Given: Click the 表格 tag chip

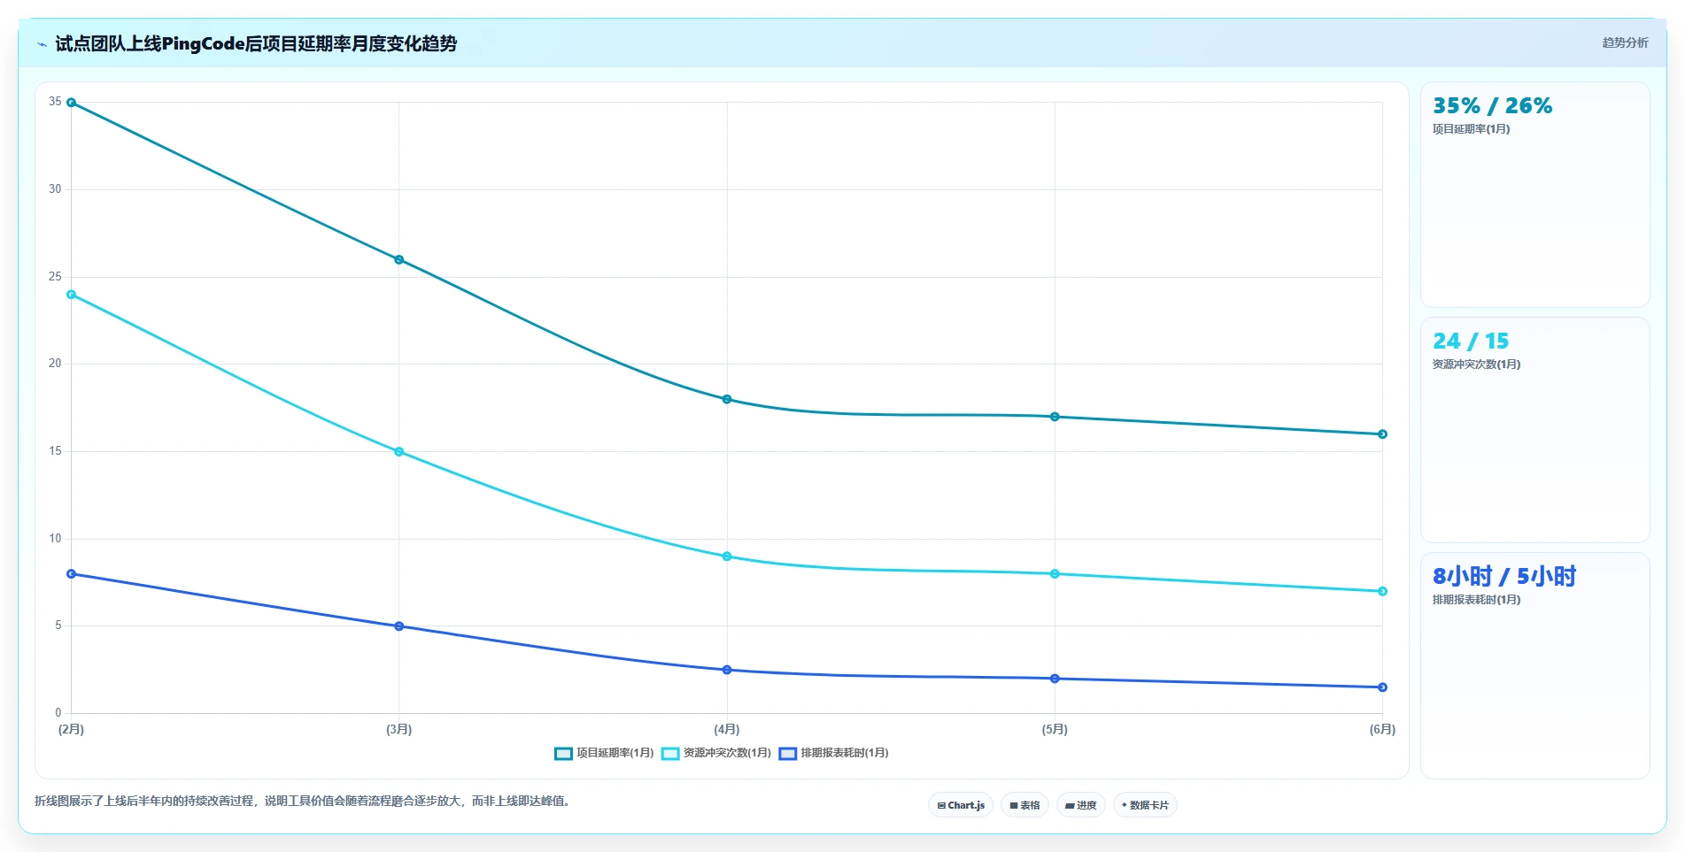Looking at the screenshot, I should click(1024, 805).
